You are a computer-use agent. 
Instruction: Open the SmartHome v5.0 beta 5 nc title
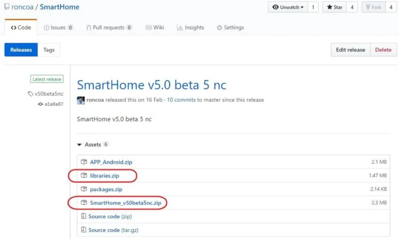(151, 85)
